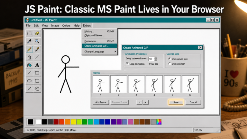Select the Brush tool
The width and height of the screenshot is (247, 139).
[37, 49]
